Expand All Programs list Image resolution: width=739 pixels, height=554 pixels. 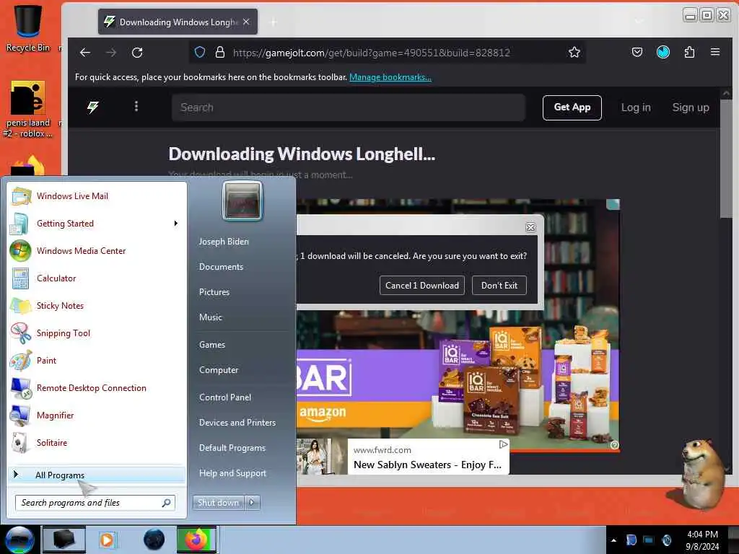(97, 475)
